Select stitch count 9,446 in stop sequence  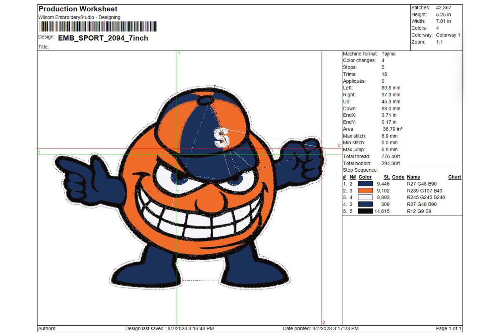click(383, 184)
